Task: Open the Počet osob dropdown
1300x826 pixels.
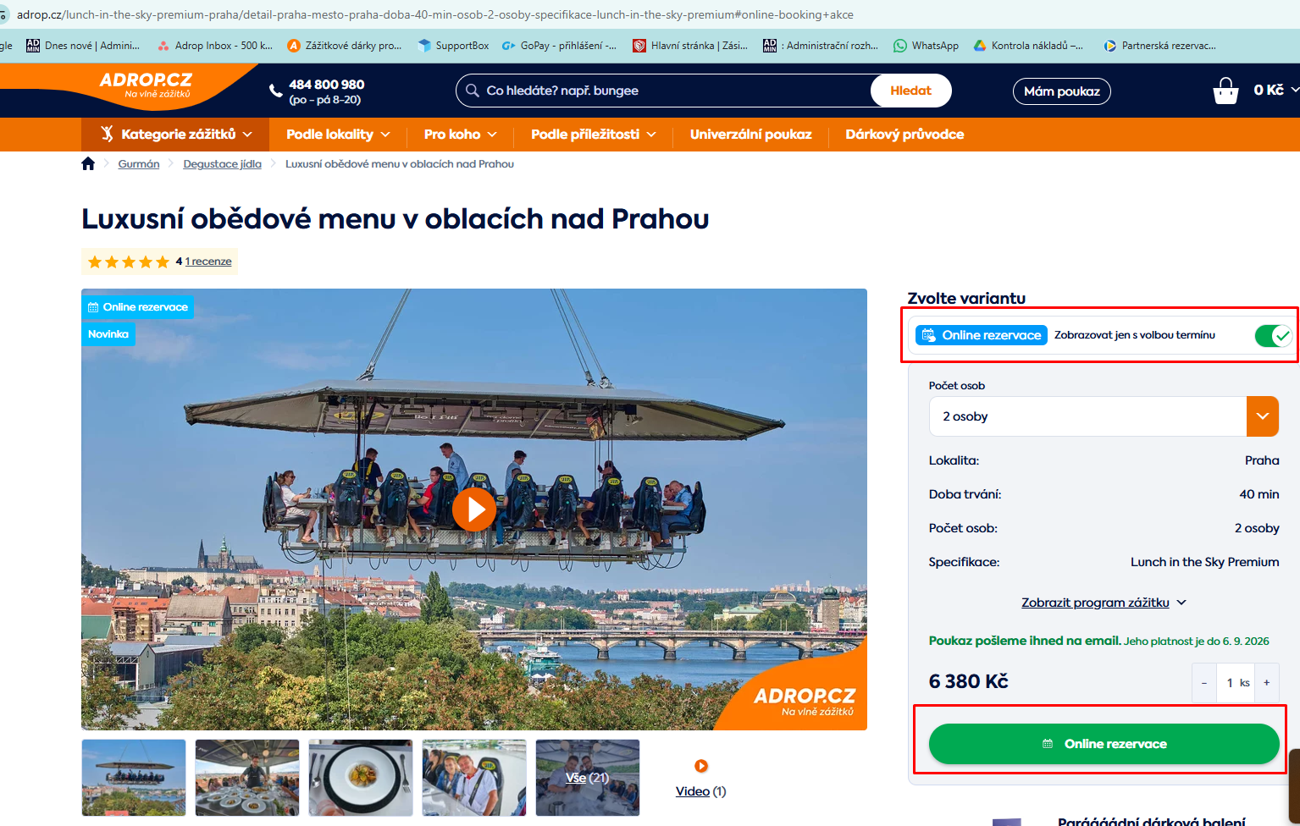Action: click(x=1104, y=416)
